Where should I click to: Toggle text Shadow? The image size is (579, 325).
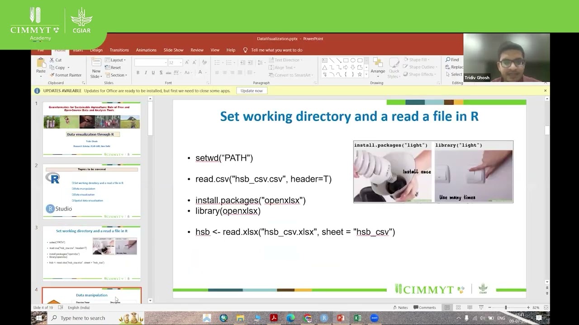(x=161, y=73)
